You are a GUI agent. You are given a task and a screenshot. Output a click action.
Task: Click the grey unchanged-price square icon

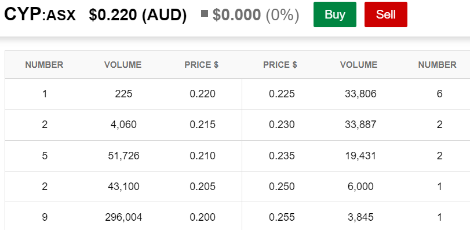(205, 13)
